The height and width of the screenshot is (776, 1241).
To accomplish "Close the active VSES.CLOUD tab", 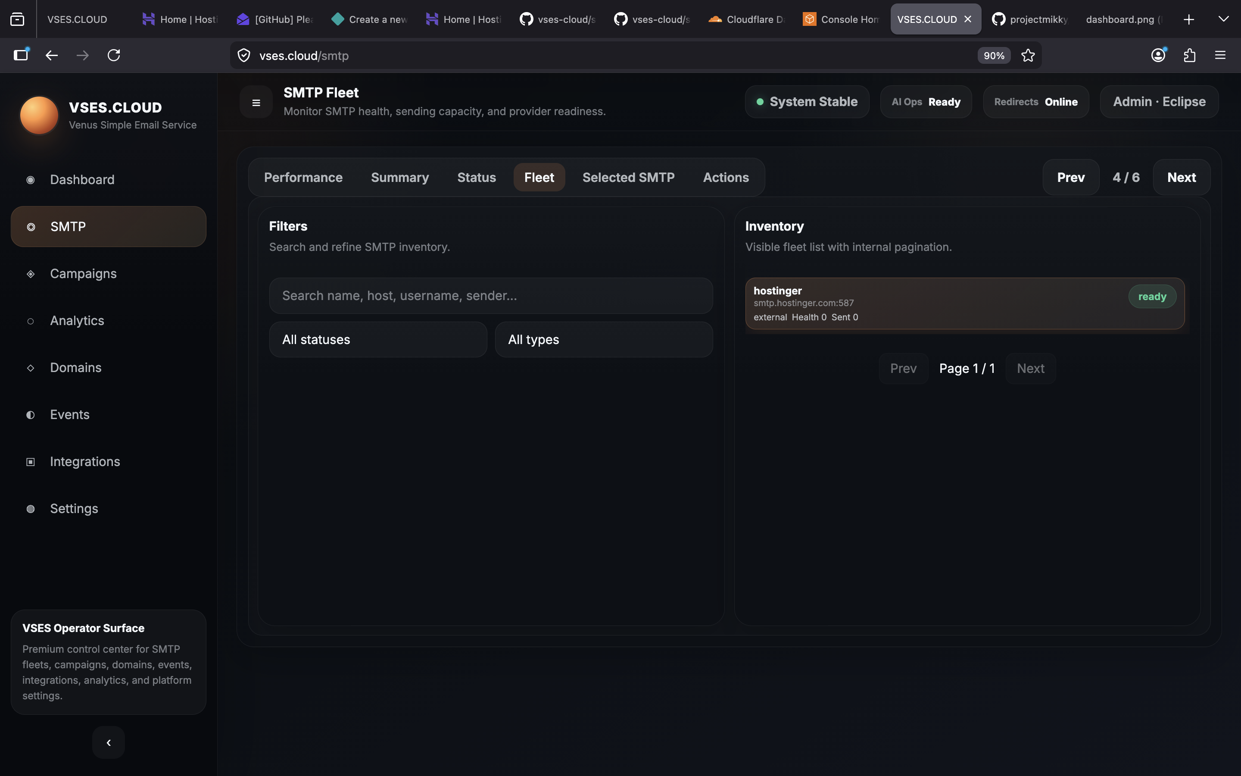I will point(968,19).
